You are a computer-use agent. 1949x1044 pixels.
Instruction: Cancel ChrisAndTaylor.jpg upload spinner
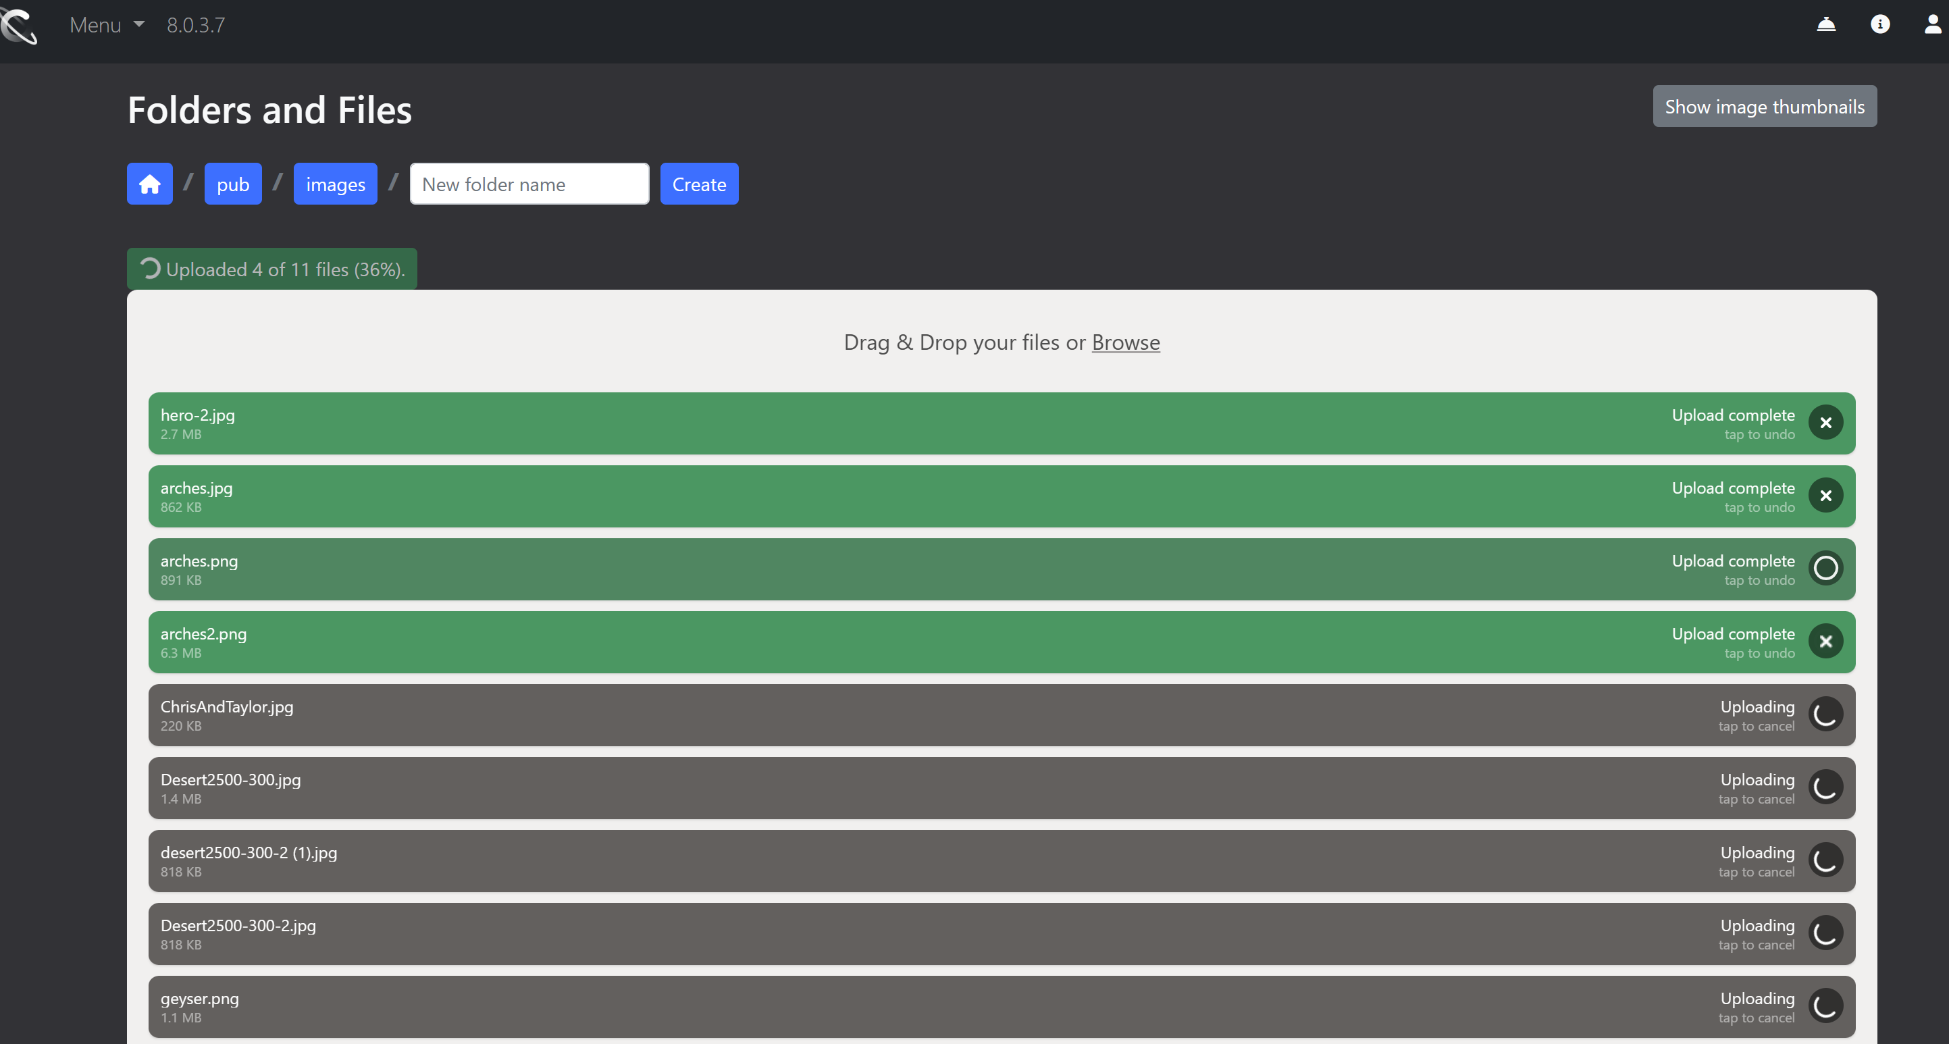pos(1825,714)
